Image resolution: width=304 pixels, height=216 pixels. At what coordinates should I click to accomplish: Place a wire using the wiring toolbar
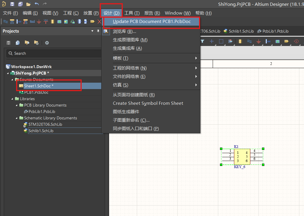click(x=6, y=21)
